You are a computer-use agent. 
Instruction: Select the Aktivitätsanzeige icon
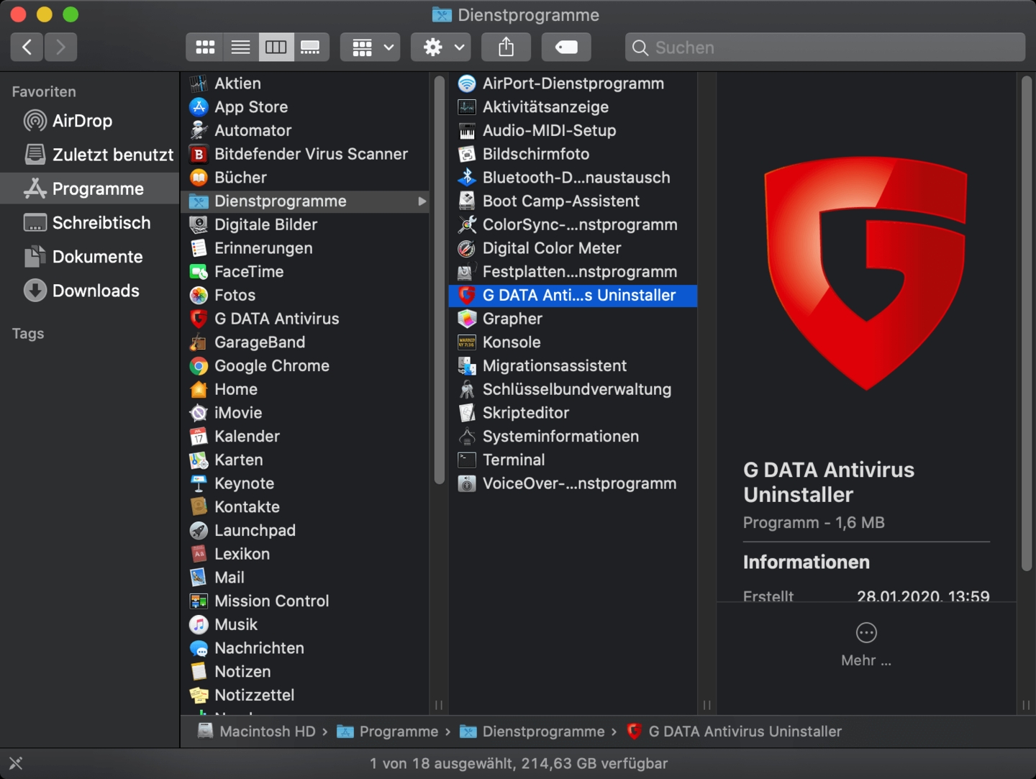point(467,107)
